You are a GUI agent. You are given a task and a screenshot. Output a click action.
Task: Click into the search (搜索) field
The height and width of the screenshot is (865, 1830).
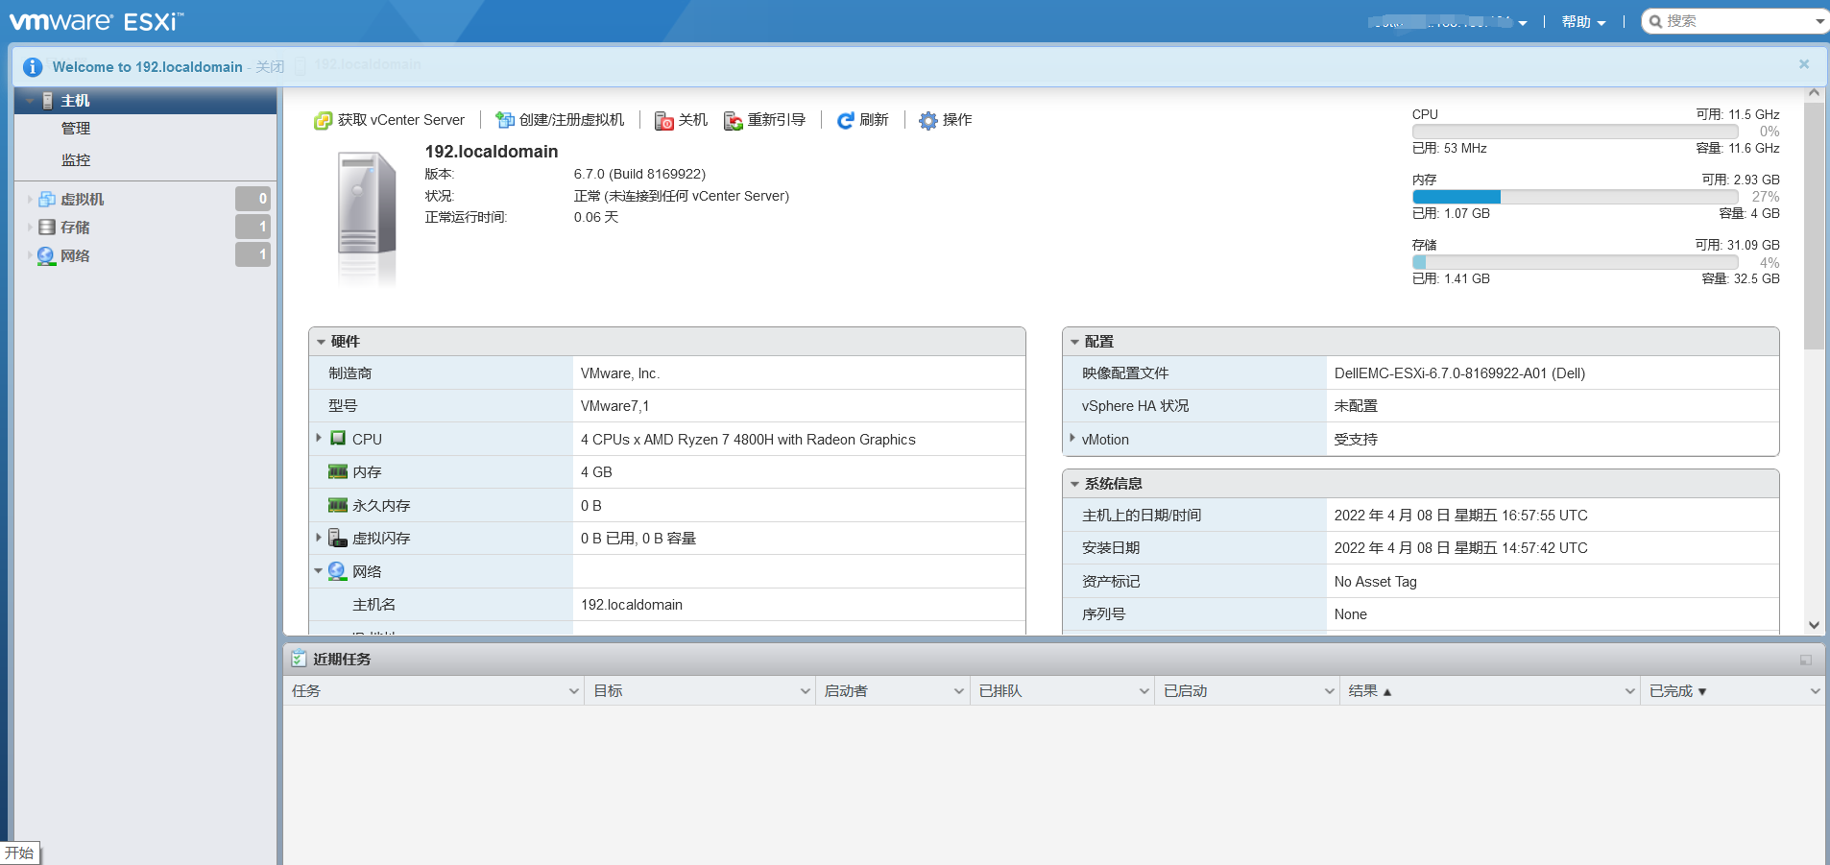click(x=1738, y=21)
